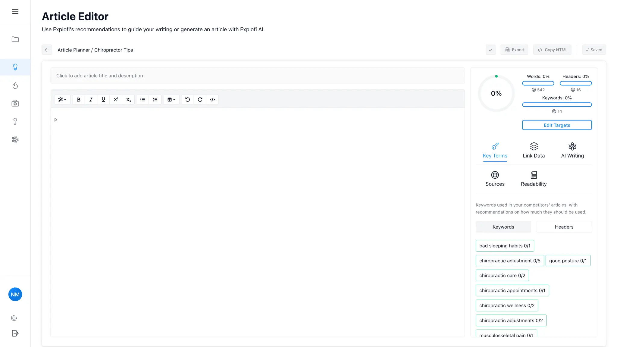Image resolution: width=617 pixels, height=347 pixels.
Task: Insert a numbered list
Action: 155,99
